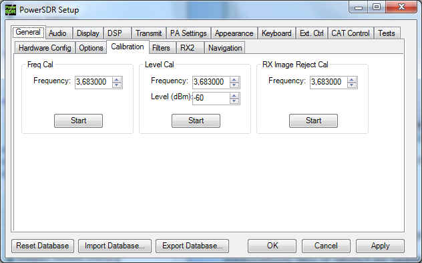This screenshot has height=263, width=422.
Task: Open the Audio tab
Action: click(57, 33)
